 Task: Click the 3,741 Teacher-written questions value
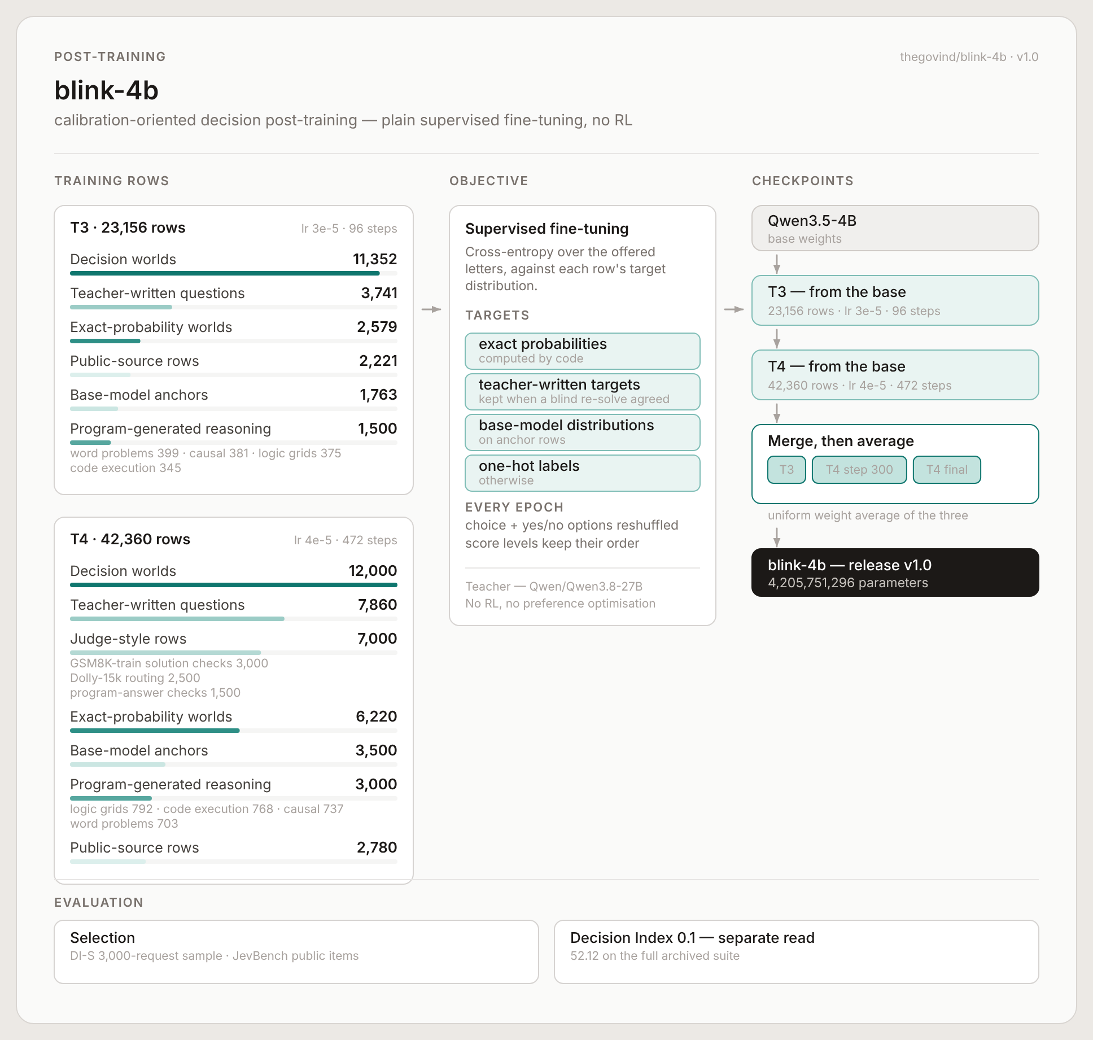pos(379,293)
